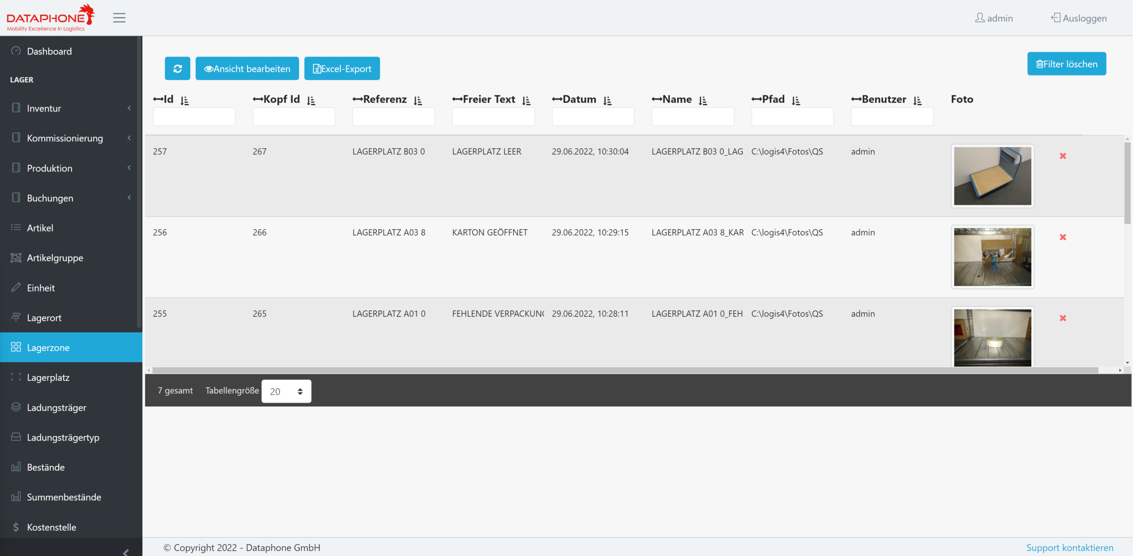This screenshot has height=556, width=1133.
Task: Click Filter löschen button
Action: [1067, 64]
